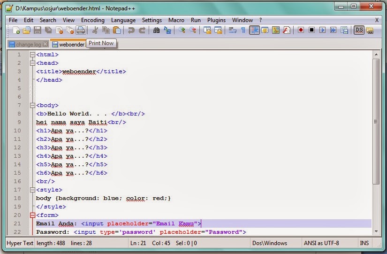Open the Run menu
The height and width of the screenshot is (254, 387).
tap(196, 20)
